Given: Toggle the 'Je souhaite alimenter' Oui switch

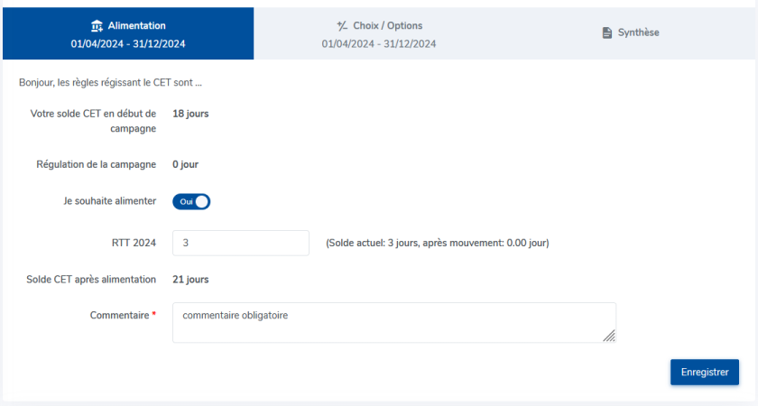Looking at the screenshot, I should click(191, 202).
